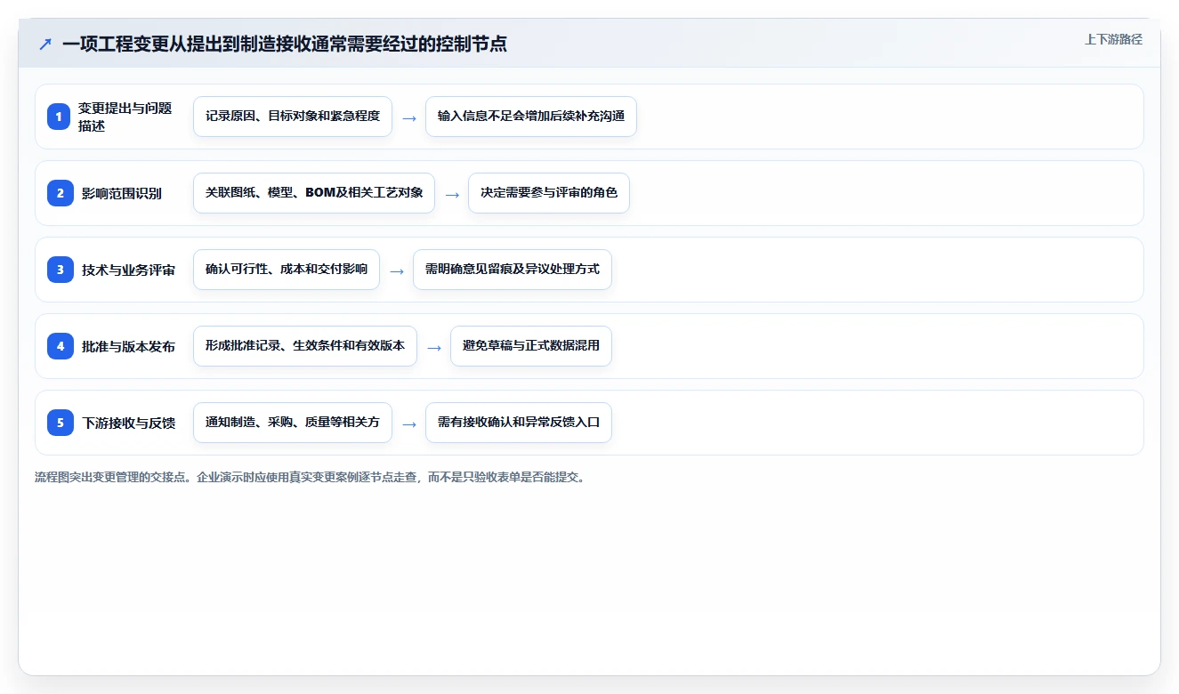The height and width of the screenshot is (694, 1179).
Task: Click the arrow after 记录原因、目标对象和紧急程度
Action: [409, 117]
